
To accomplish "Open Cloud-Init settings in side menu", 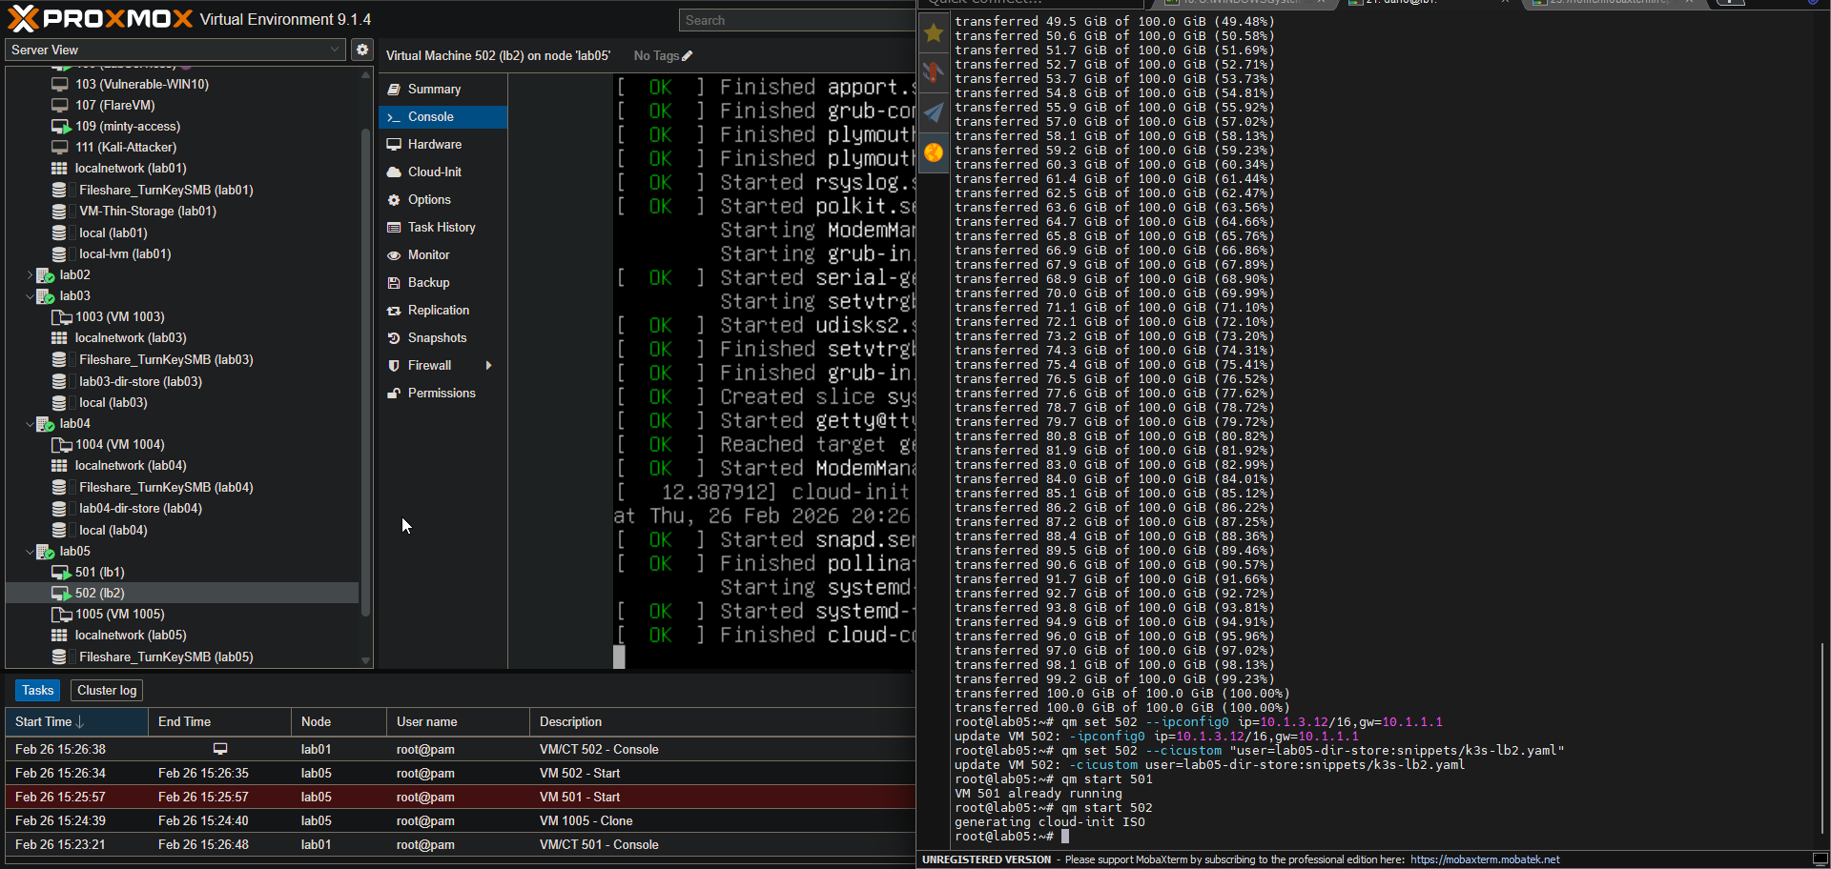I will pos(434,172).
